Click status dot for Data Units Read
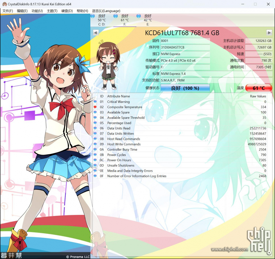 [x=95, y=128]
